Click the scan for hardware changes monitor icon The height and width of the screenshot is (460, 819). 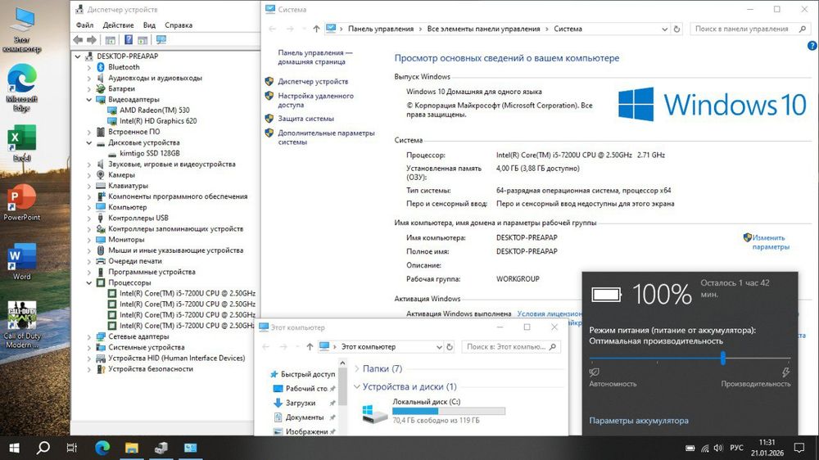pos(161,39)
